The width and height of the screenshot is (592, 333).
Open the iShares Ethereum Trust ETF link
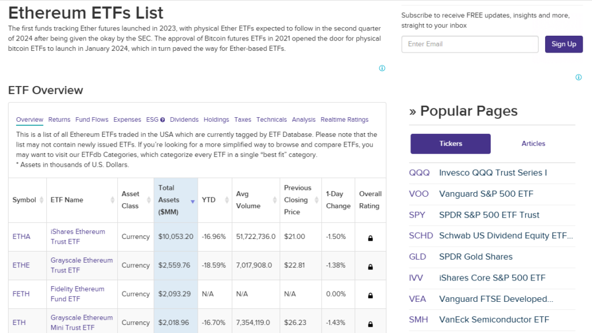pyautogui.click(x=77, y=237)
